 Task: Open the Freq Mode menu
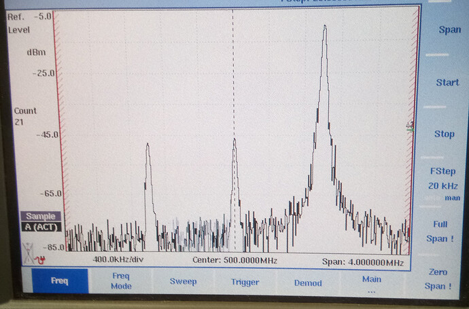121,281
